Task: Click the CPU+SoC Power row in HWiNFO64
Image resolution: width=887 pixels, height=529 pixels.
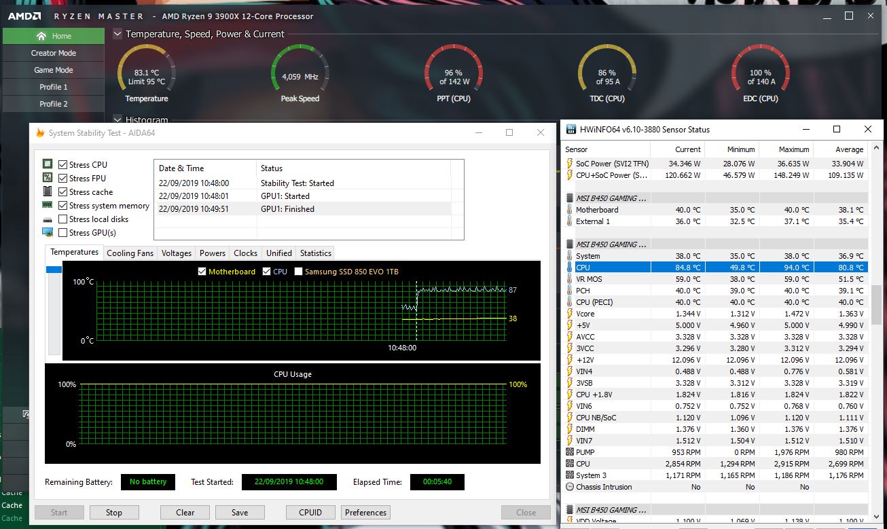Action: tap(716, 175)
